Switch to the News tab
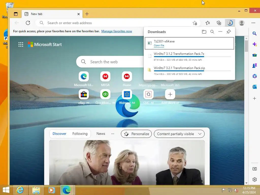 click(101, 134)
